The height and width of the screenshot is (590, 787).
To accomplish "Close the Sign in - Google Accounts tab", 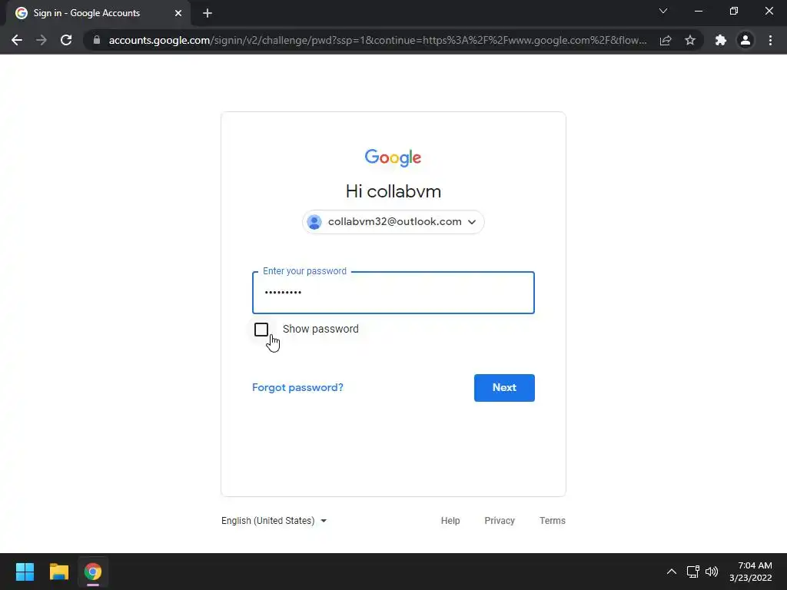I will click(x=178, y=13).
